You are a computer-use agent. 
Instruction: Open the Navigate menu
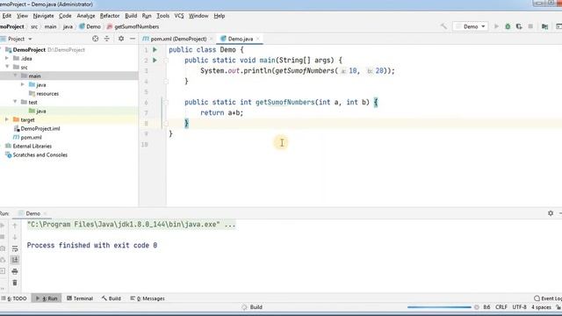coord(43,16)
